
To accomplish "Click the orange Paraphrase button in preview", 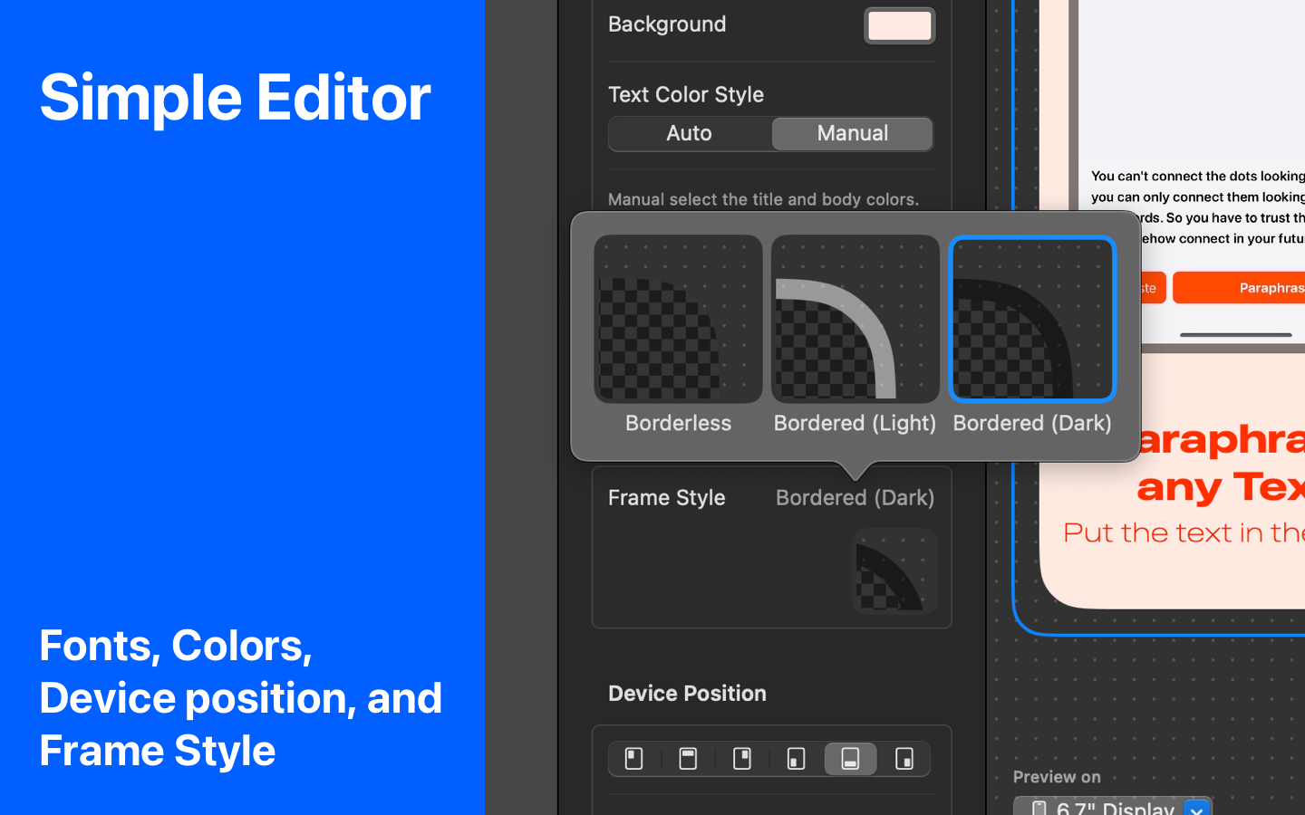I will pos(1239,288).
